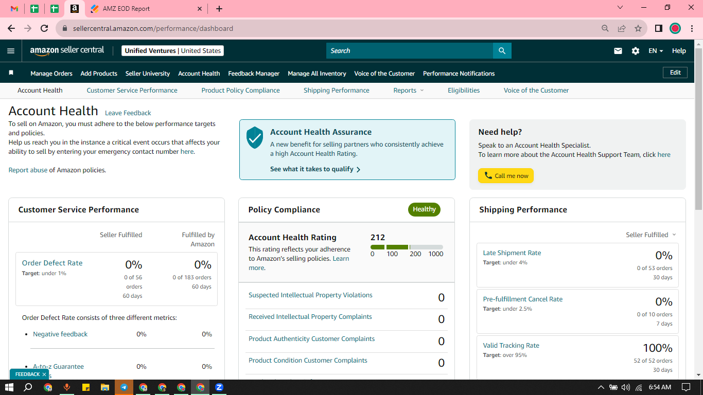Screen dimensions: 703x395
Task: Open File Explorer from the taskbar
Action: pyautogui.click(x=105, y=387)
